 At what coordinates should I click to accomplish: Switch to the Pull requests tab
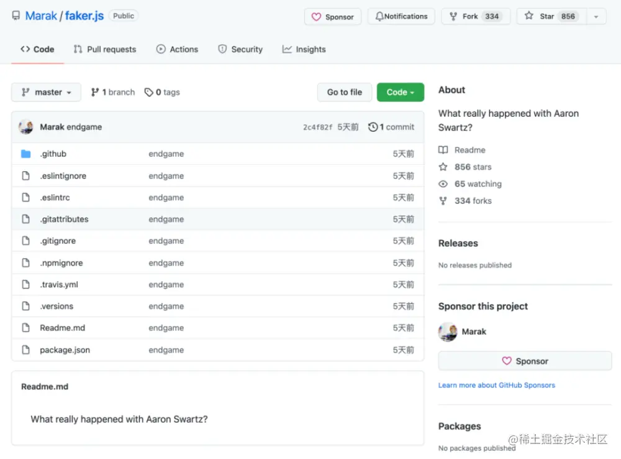tap(105, 49)
